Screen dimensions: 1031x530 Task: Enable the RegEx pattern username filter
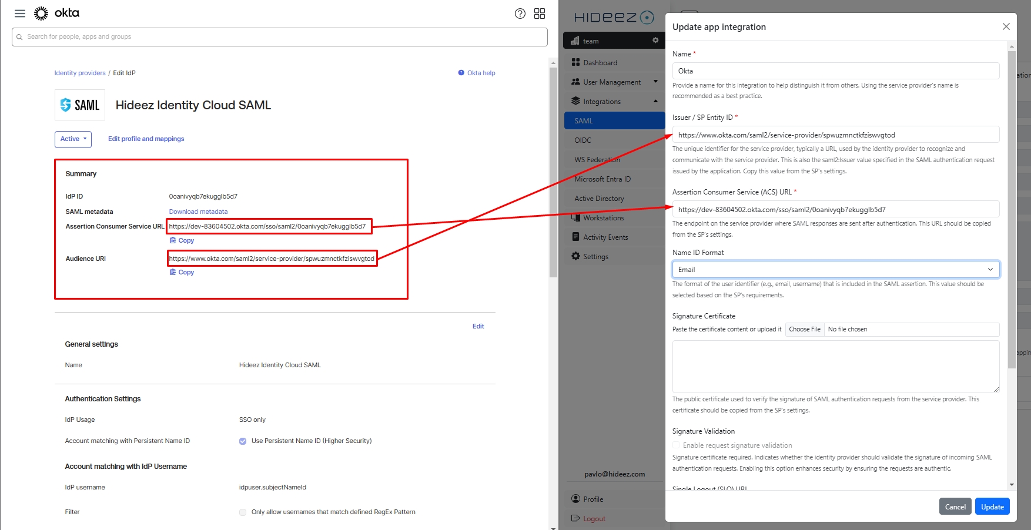pos(243,512)
